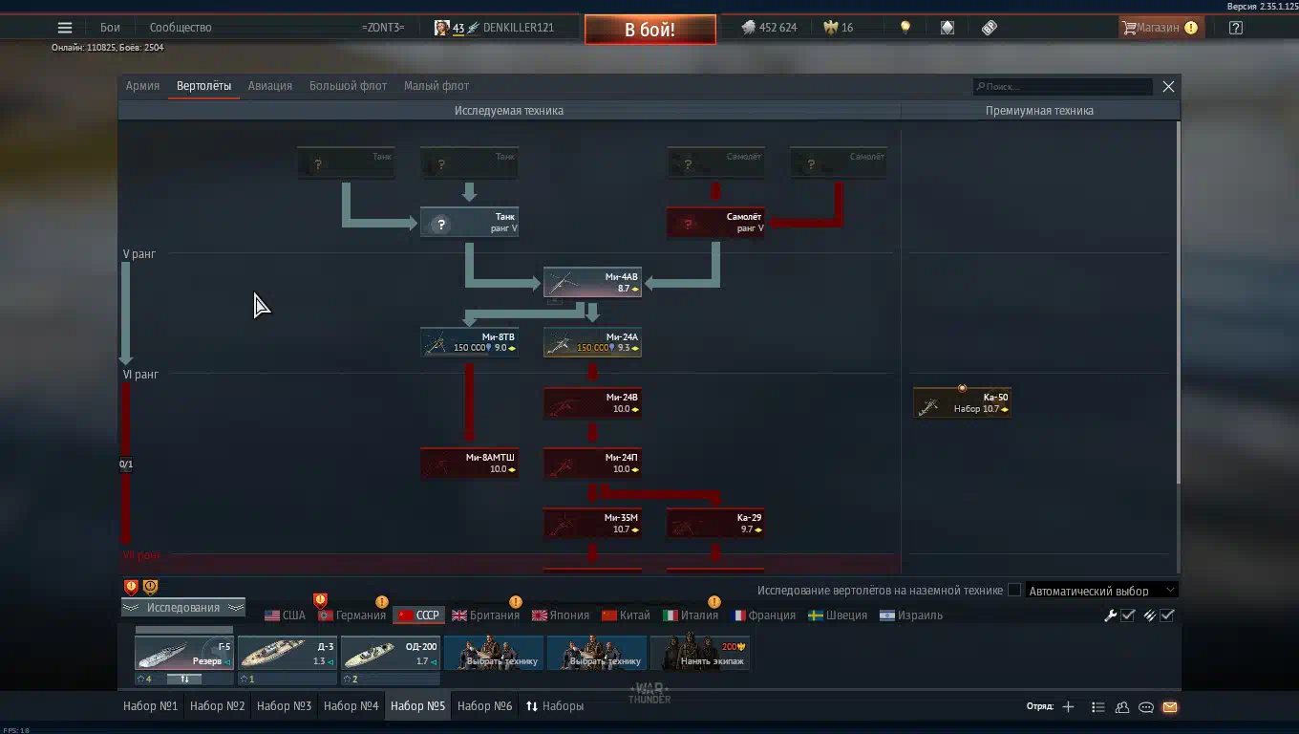Select the ОД-200 boat slot
This screenshot has height=734, width=1299.
[391, 654]
